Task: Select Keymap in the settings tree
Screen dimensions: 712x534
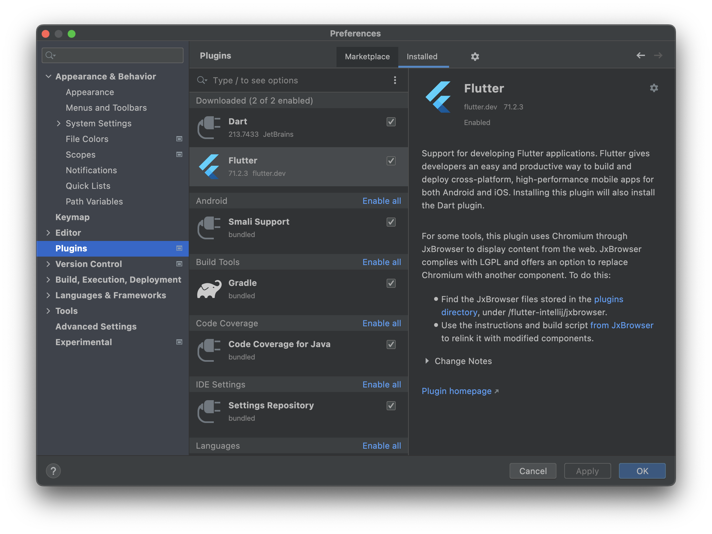Action: click(72, 217)
